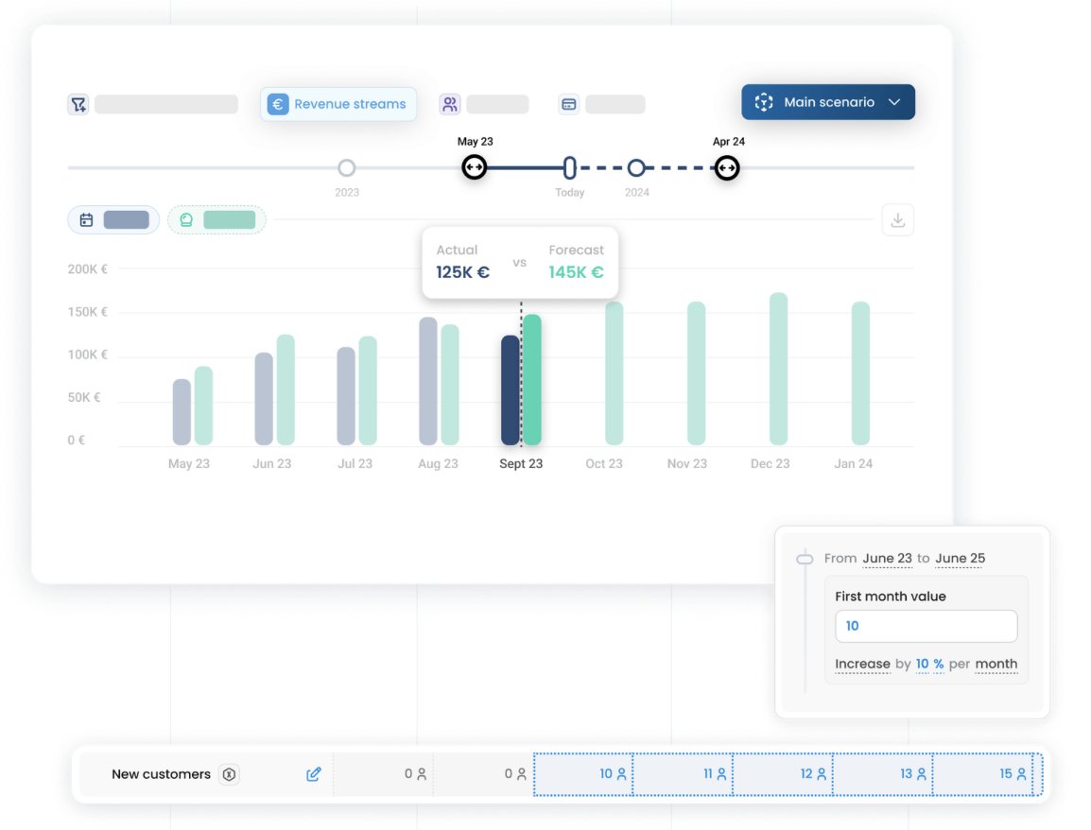This screenshot has height=830, width=1091.
Task: Click the period handle beside From
Action: click(x=805, y=559)
